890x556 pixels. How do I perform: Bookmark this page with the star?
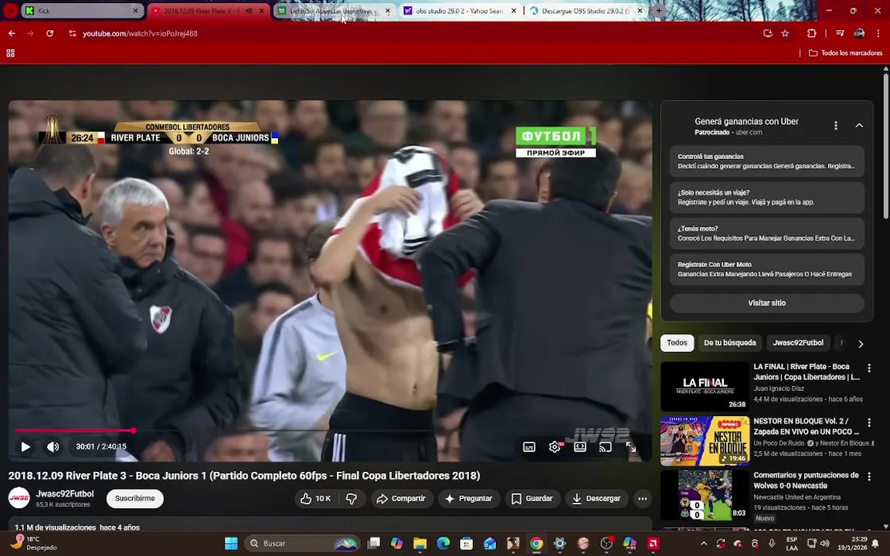coord(785,33)
